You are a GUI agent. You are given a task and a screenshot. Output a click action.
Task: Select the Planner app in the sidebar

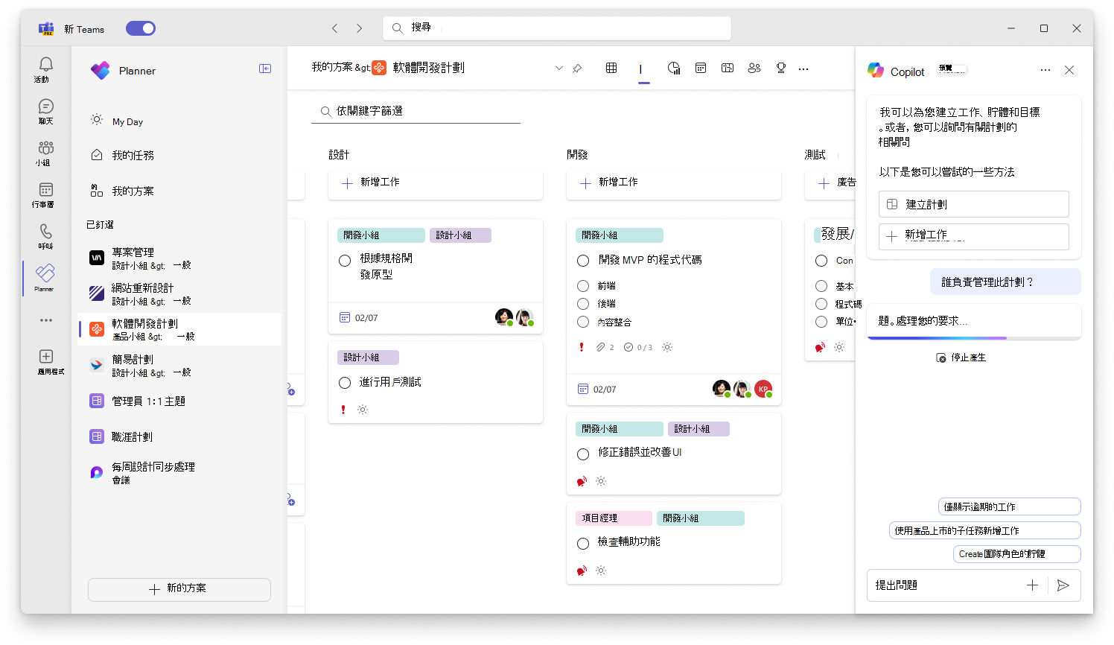click(45, 277)
